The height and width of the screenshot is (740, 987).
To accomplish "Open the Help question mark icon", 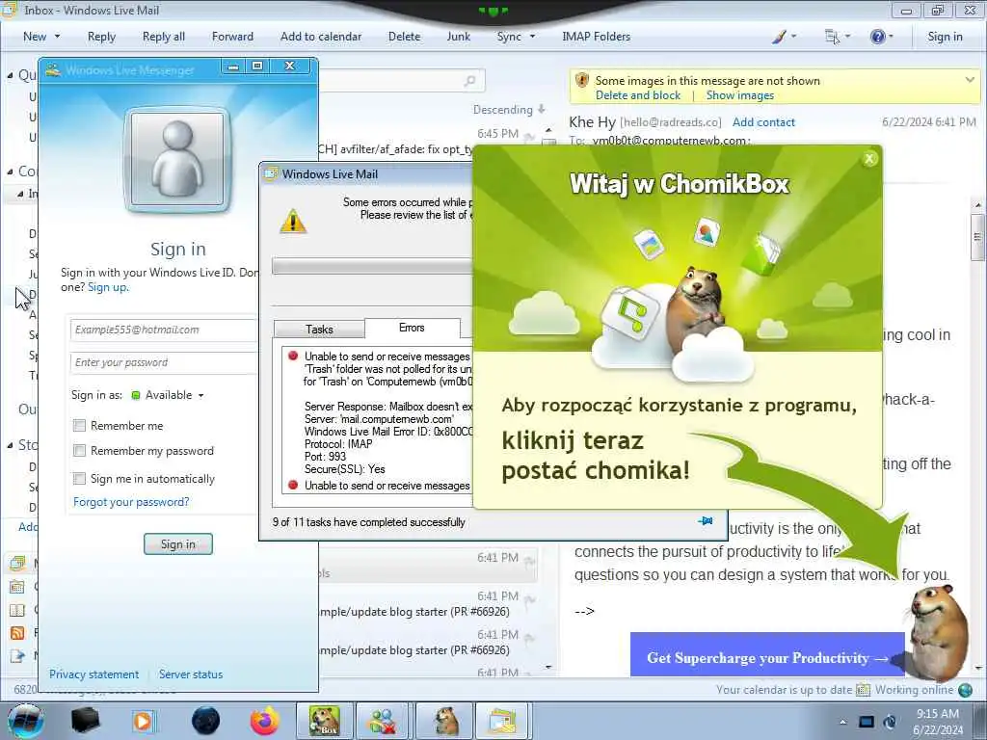I will pyautogui.click(x=877, y=37).
